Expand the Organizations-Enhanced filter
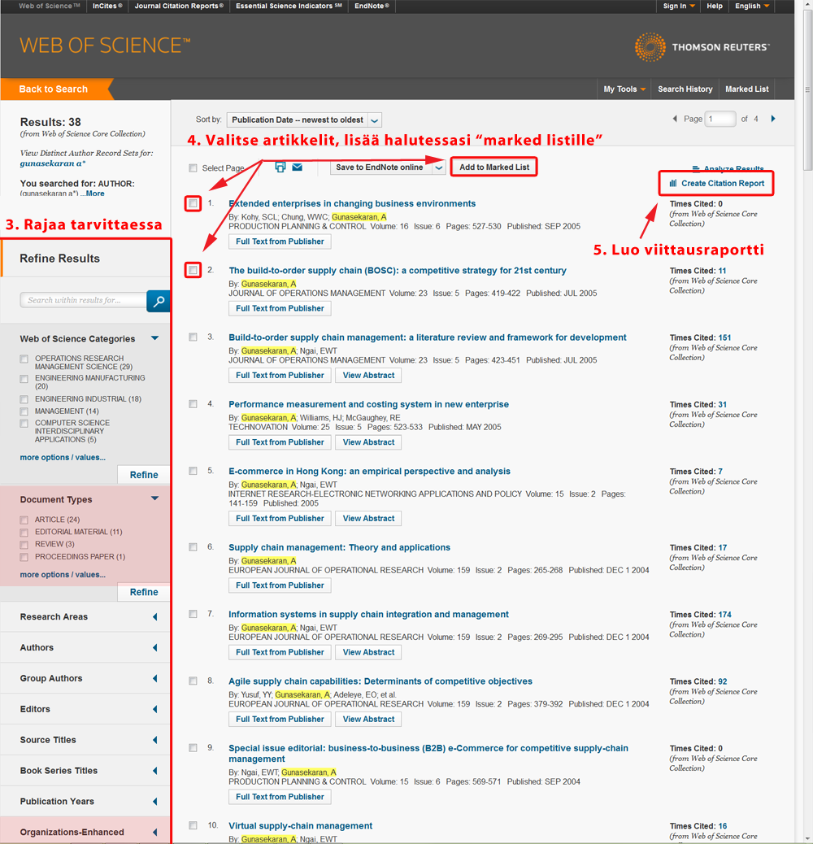 155,832
